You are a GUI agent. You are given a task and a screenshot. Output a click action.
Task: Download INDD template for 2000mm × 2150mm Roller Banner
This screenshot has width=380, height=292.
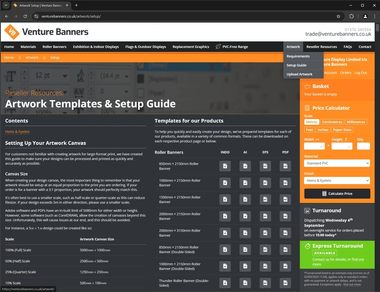point(225,216)
